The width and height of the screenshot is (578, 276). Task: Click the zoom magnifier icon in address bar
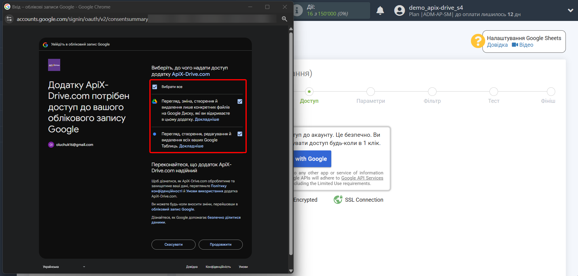pos(284,19)
